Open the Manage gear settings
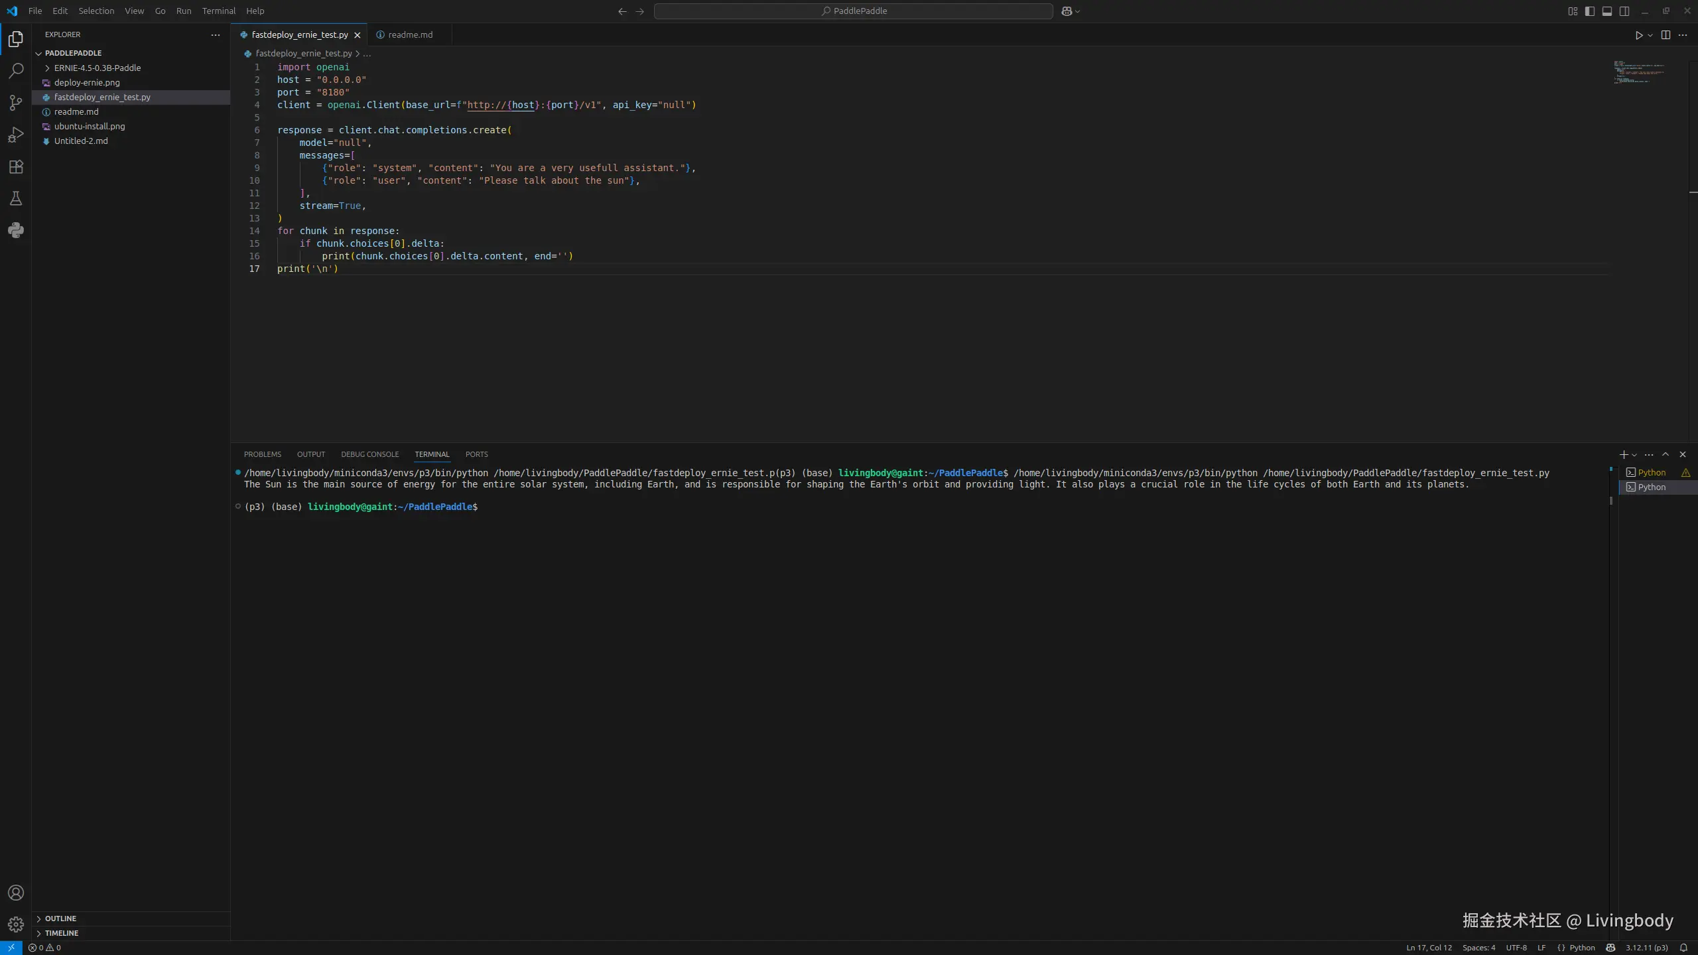Image resolution: width=1698 pixels, height=955 pixels. (16, 924)
